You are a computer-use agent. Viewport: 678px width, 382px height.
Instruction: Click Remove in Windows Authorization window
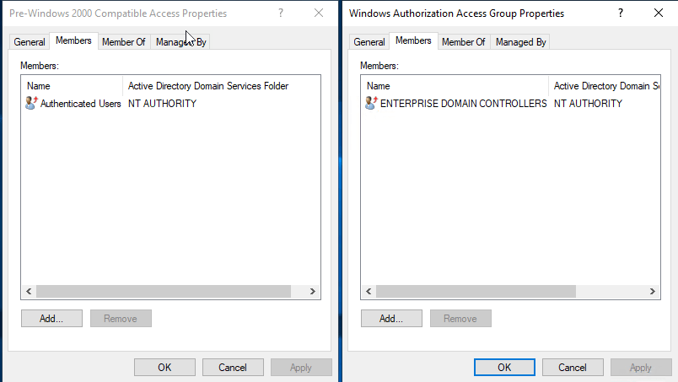460,319
